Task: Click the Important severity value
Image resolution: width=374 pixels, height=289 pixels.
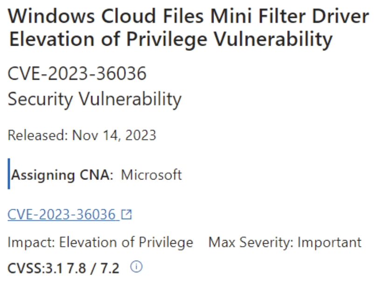Action: pos(330,242)
